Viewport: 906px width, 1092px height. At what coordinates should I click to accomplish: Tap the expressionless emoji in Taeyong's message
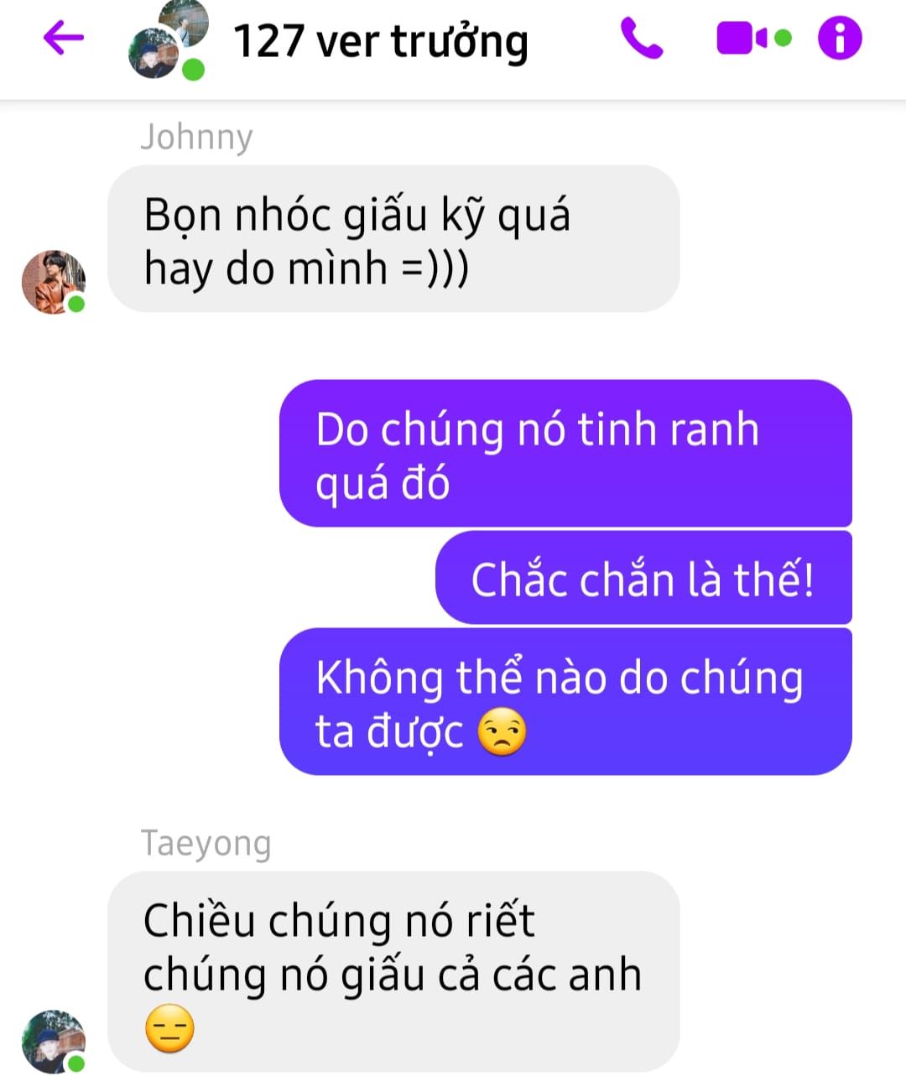coord(169,1028)
